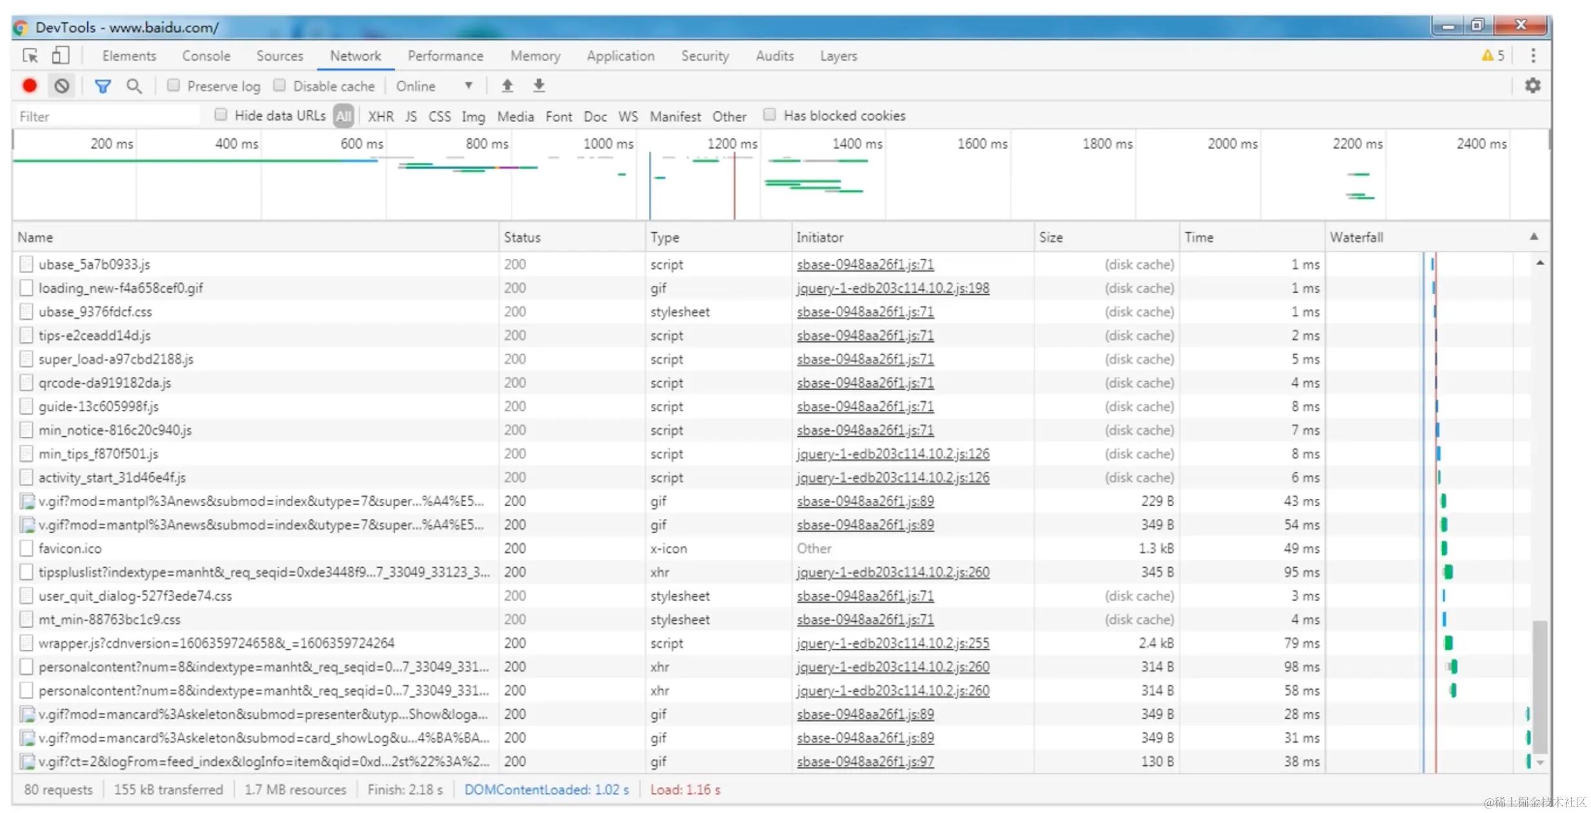Screen dimensions: 1591x813
Task: Open sbase js:97 initiator link
Action: (865, 762)
